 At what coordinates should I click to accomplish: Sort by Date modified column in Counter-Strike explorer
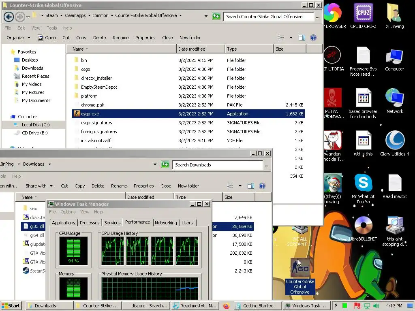click(x=201, y=49)
